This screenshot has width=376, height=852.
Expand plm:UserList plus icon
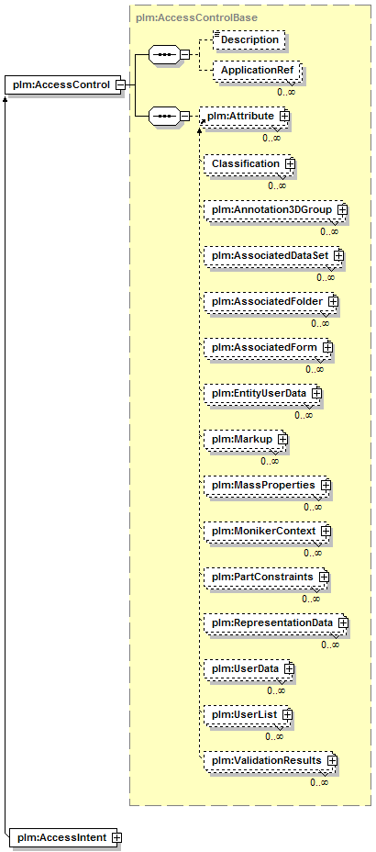287,714
